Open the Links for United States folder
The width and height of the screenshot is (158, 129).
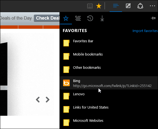pos(109,109)
